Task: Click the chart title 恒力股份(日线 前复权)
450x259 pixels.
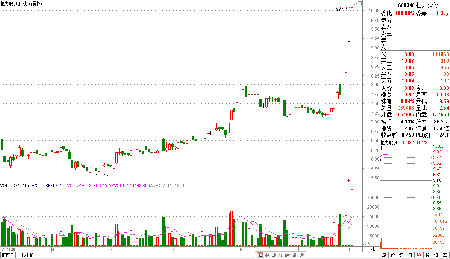Action: point(21,3)
